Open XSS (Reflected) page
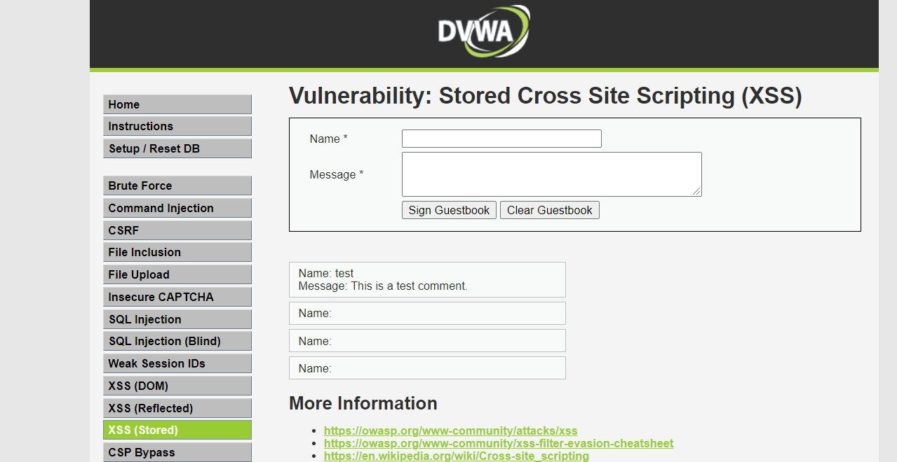Image resolution: width=897 pixels, height=462 pixels. (x=177, y=408)
